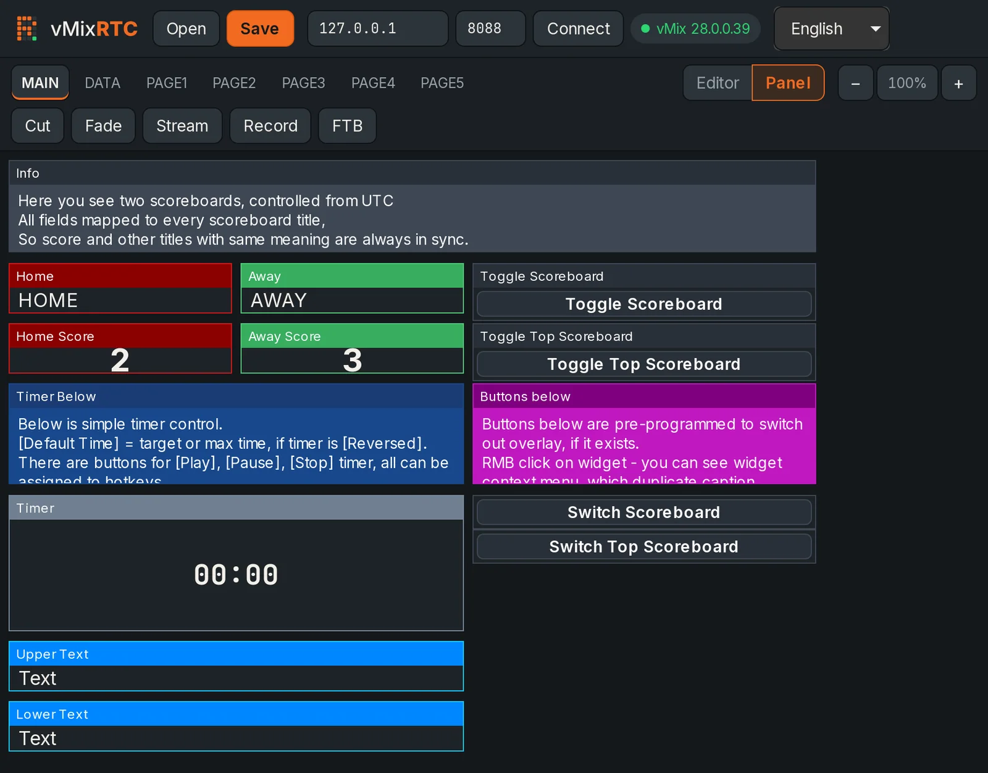Viewport: 988px width, 773px height.
Task: Click the red Home Score header
Action: click(120, 336)
